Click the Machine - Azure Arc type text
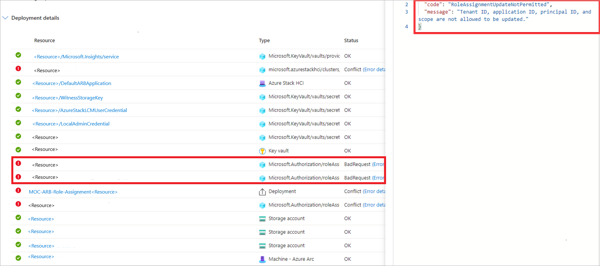The image size is (600, 266). pyautogui.click(x=291, y=259)
